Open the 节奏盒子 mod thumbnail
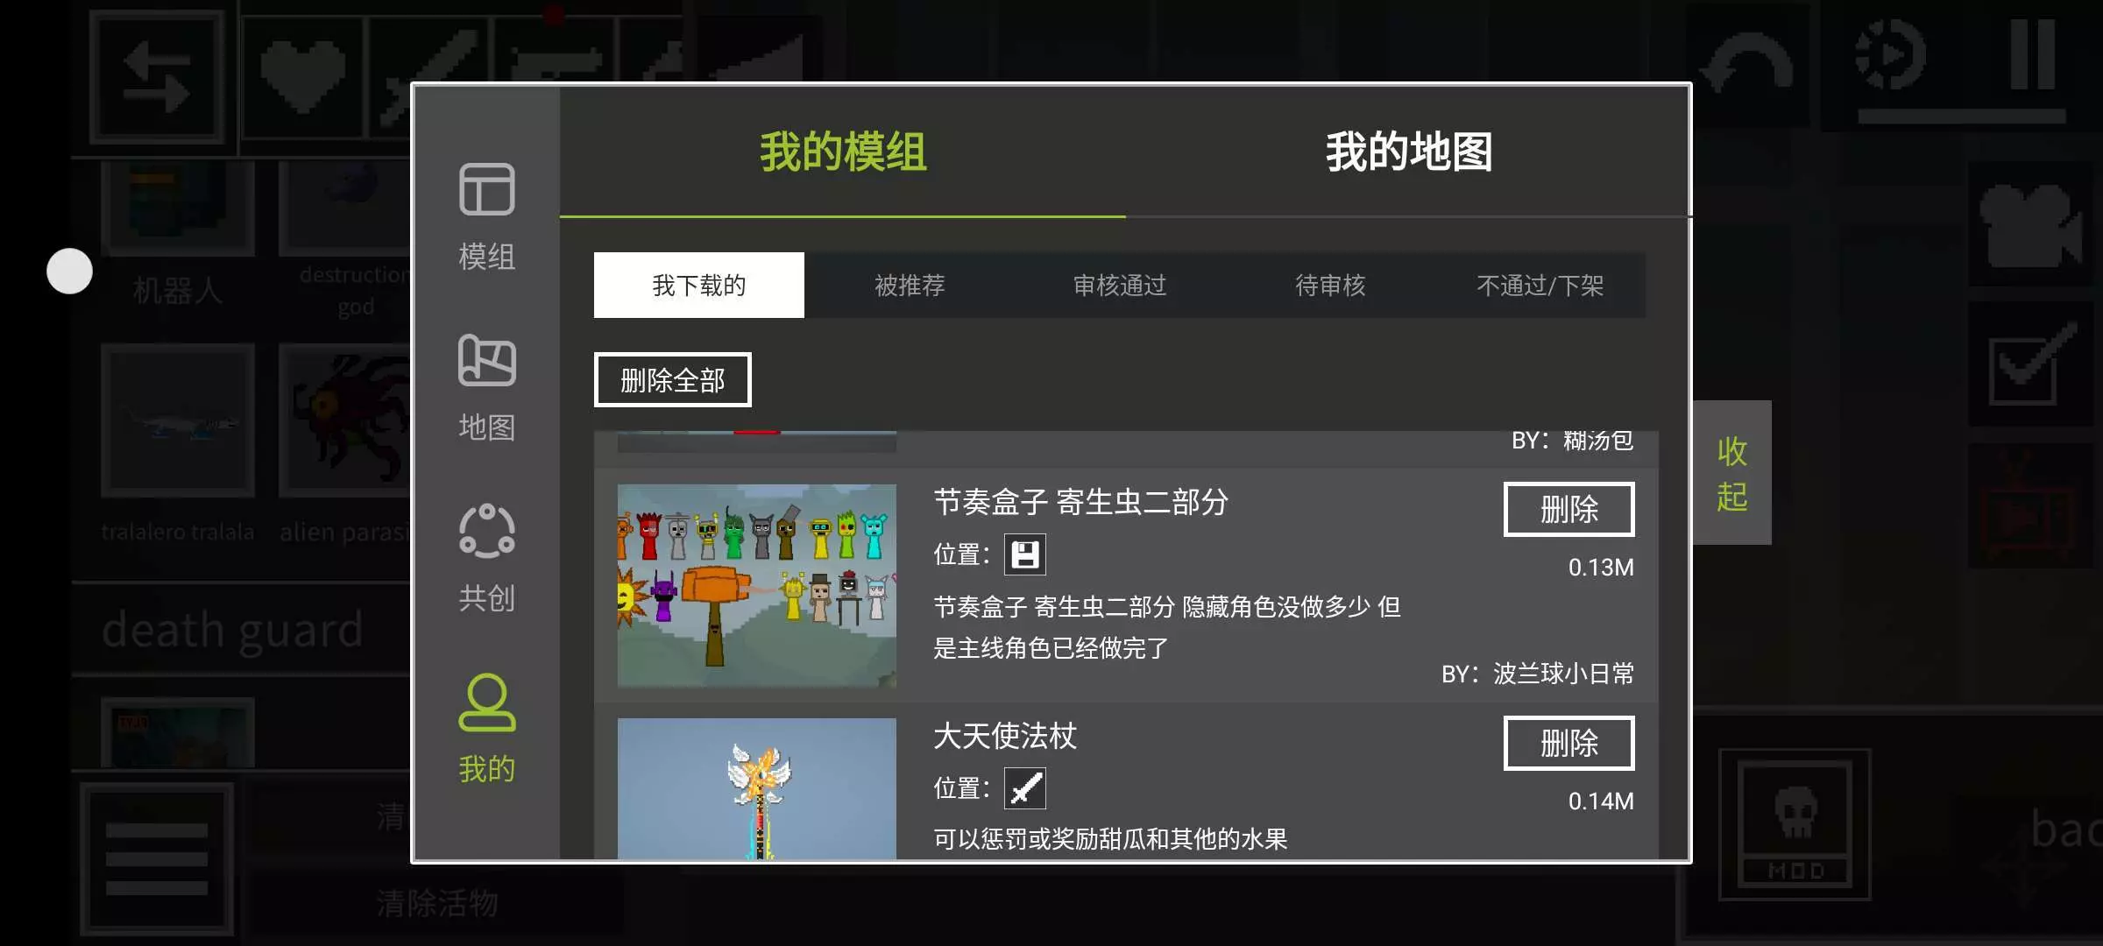Screen dimensions: 2103x946 756,586
